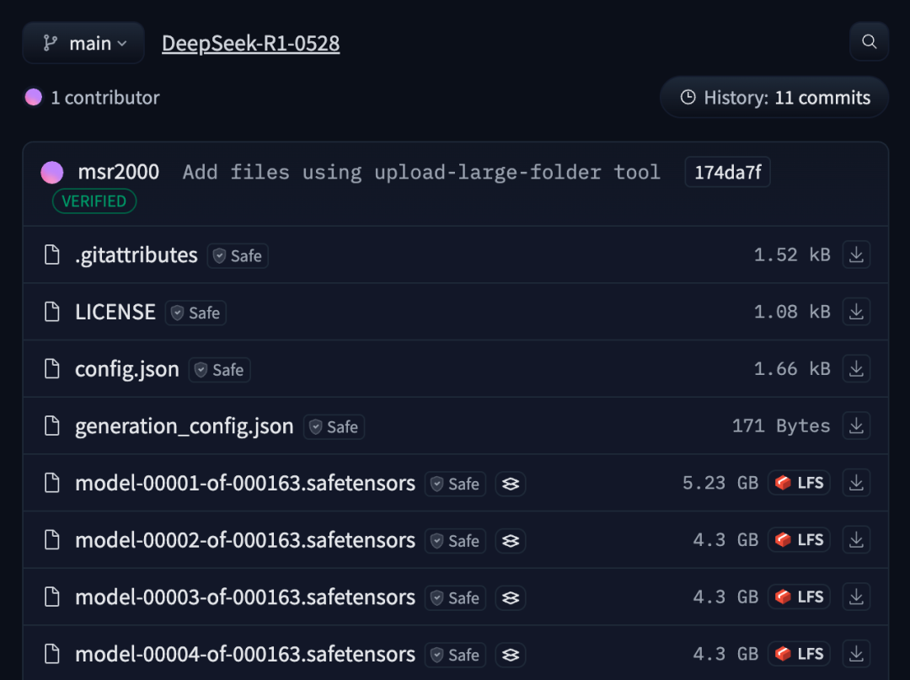This screenshot has width=910, height=680.
Task: Open History: 11 commits
Action: tap(775, 98)
